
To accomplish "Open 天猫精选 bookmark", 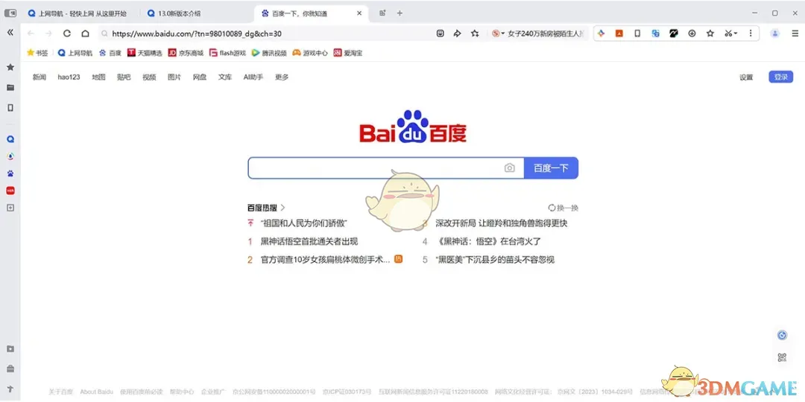I will coord(145,52).
